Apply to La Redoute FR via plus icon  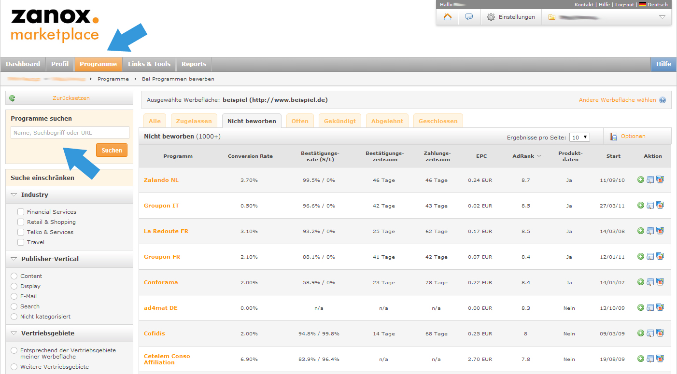(x=641, y=231)
